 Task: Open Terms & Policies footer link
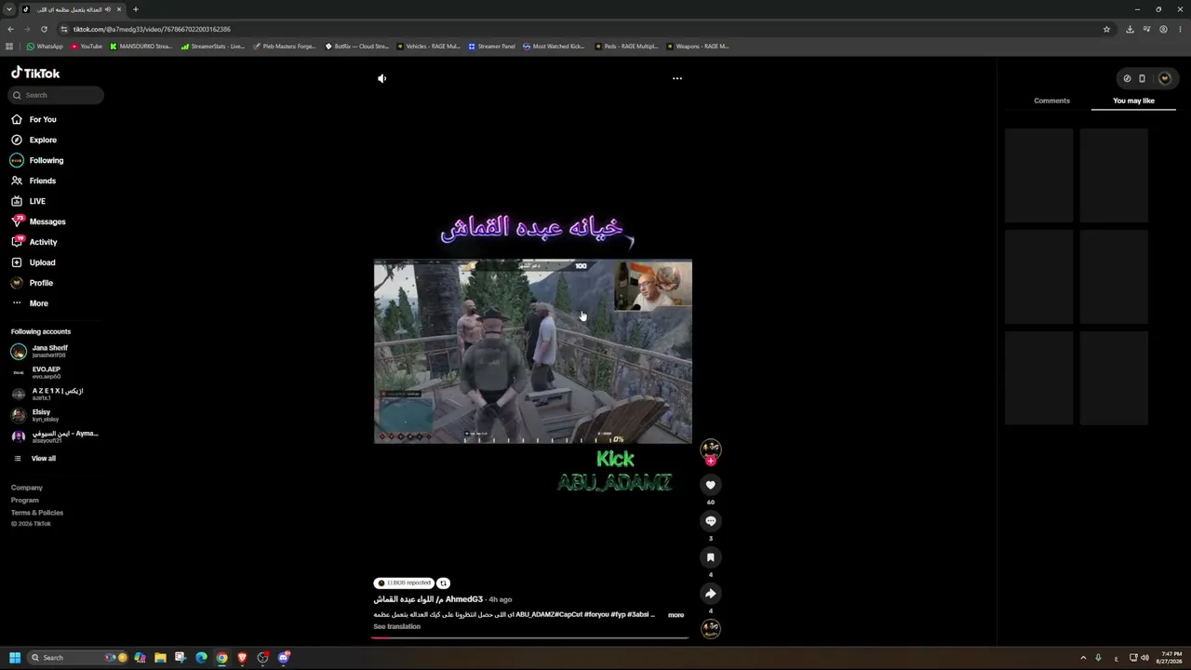click(x=37, y=513)
